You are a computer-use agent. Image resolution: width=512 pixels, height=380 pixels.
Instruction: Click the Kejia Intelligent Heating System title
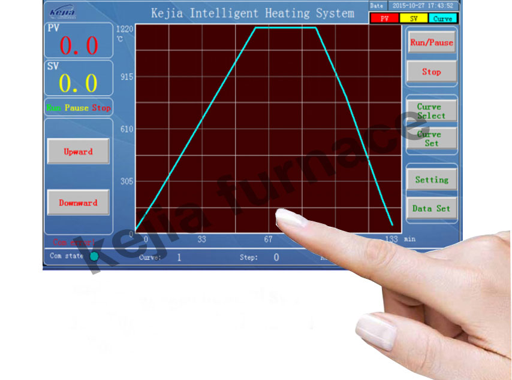[x=252, y=13]
